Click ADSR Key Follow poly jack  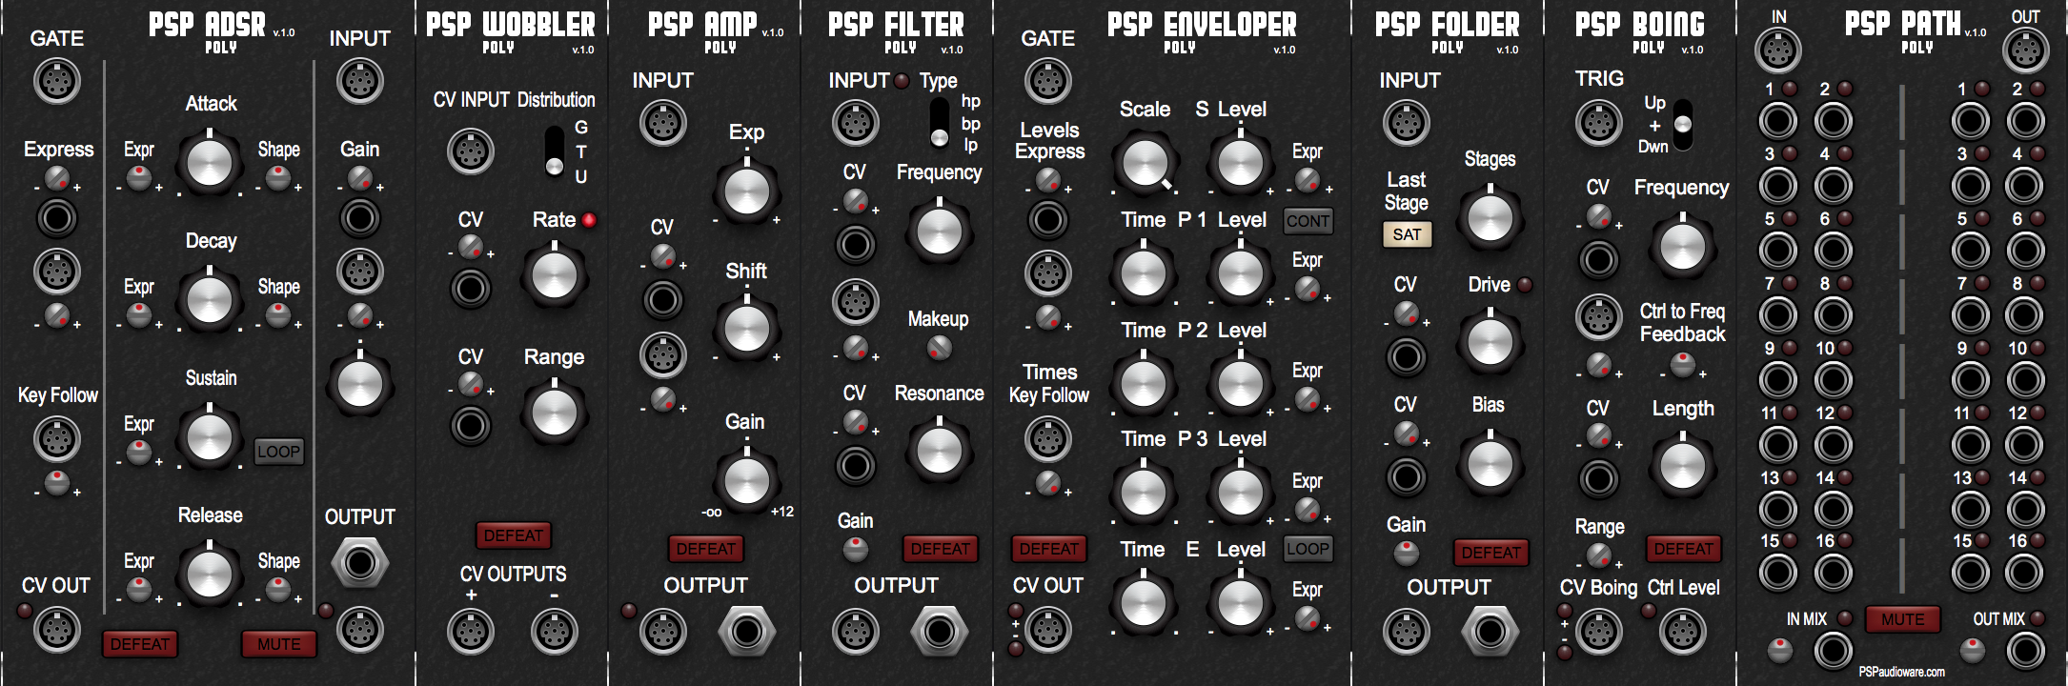(57, 439)
